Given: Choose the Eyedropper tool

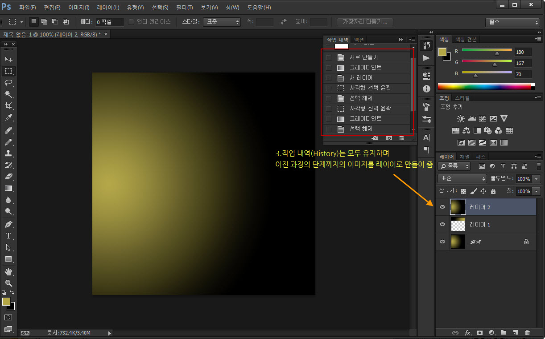Looking at the screenshot, I should [x=8, y=118].
